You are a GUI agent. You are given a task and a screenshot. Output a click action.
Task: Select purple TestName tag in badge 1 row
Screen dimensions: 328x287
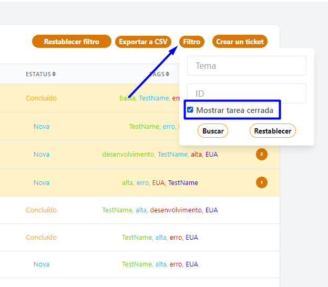tap(183, 182)
